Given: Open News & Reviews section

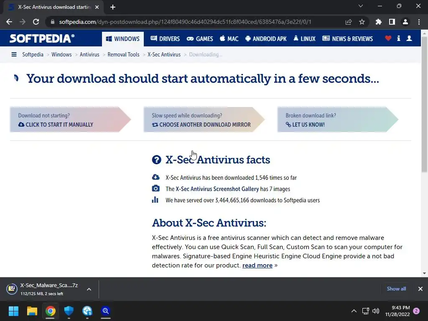Looking at the screenshot, I should pos(347,39).
